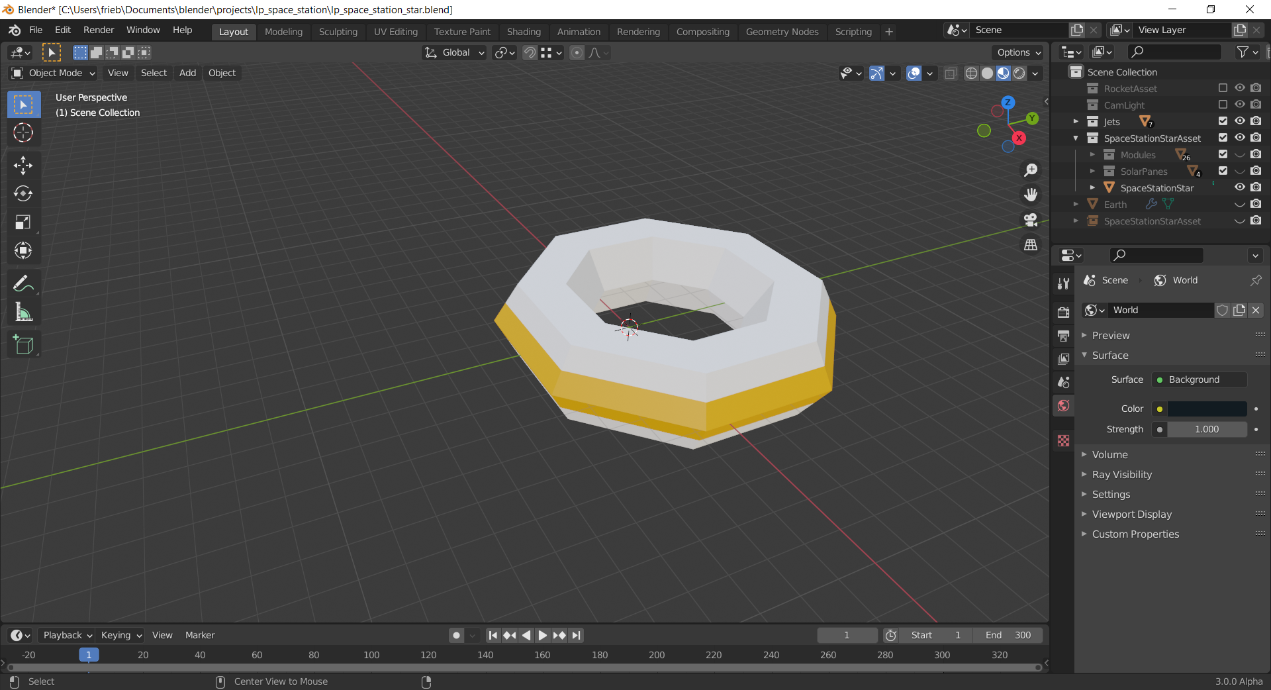This screenshot has width=1271, height=690.
Task: Open the Object Mode dropdown
Action: coord(54,73)
